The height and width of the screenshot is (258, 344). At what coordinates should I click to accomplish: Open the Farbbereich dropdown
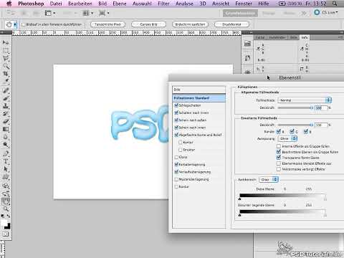pos(269,179)
